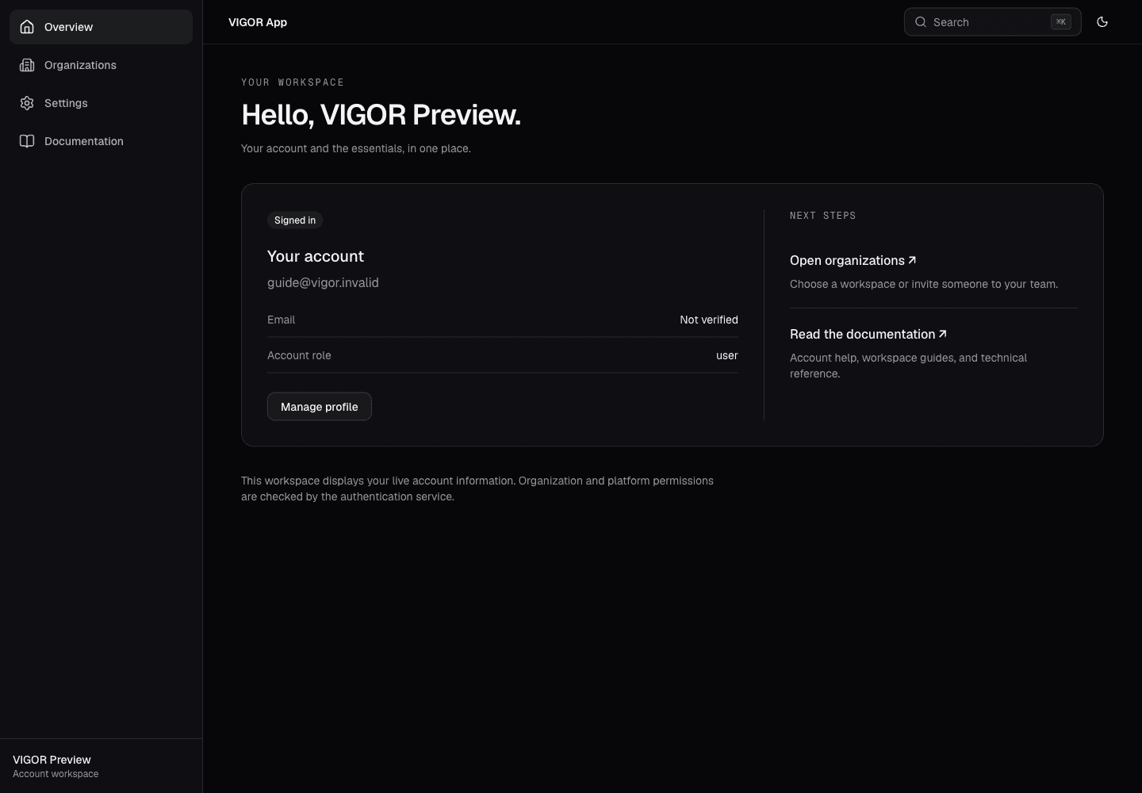Click the arrow icon beside Read the documentation
Image resolution: width=1142 pixels, height=793 pixels.
(x=942, y=334)
